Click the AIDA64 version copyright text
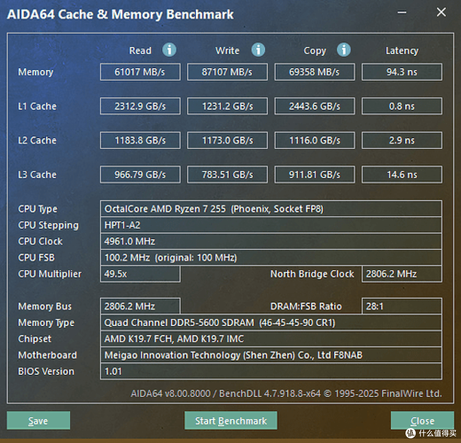The image size is (461, 443). tap(286, 393)
